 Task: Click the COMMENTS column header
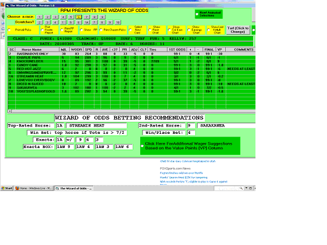tap(241, 49)
